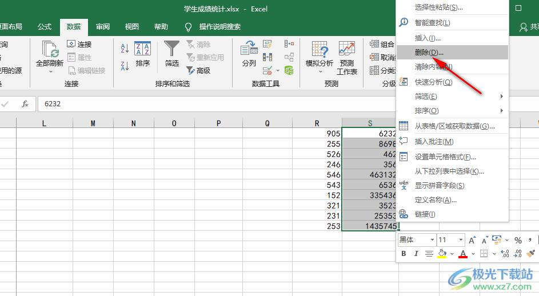Viewport: 539px width, 296px height.
Task: Click the Filter funnel icon
Action: (171, 49)
